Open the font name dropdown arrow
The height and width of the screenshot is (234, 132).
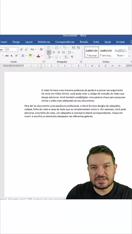point(5,49)
